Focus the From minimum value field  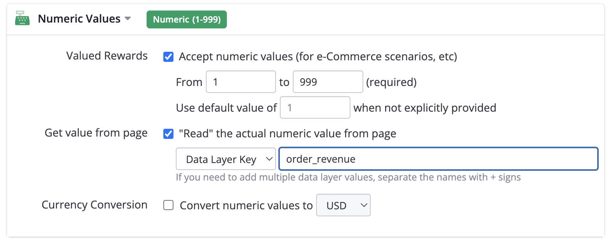pos(241,82)
